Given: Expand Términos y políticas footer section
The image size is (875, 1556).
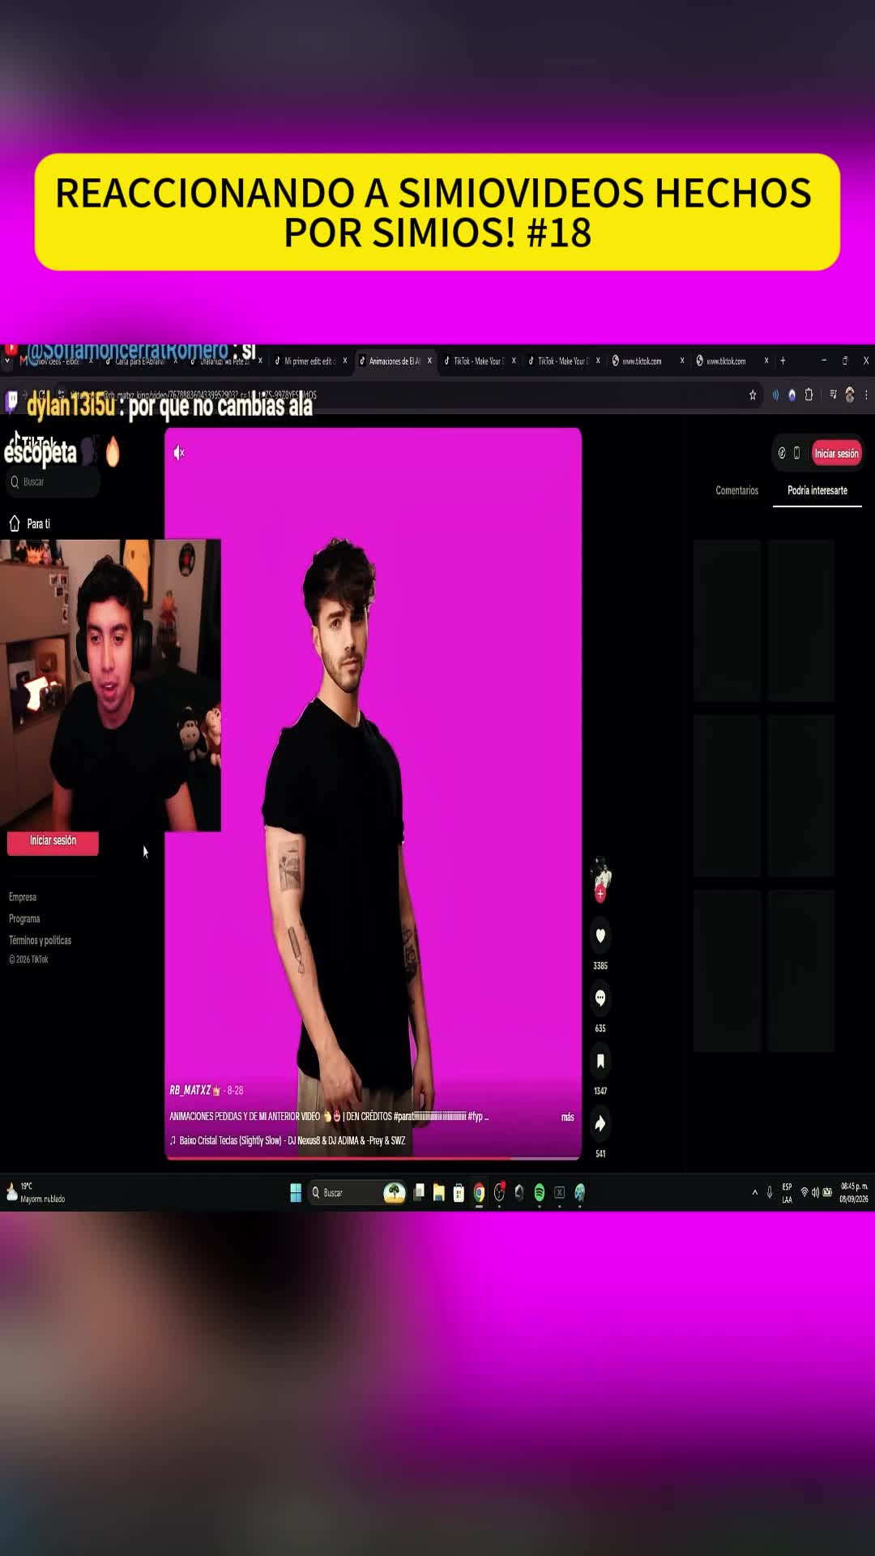Looking at the screenshot, I should 40,940.
